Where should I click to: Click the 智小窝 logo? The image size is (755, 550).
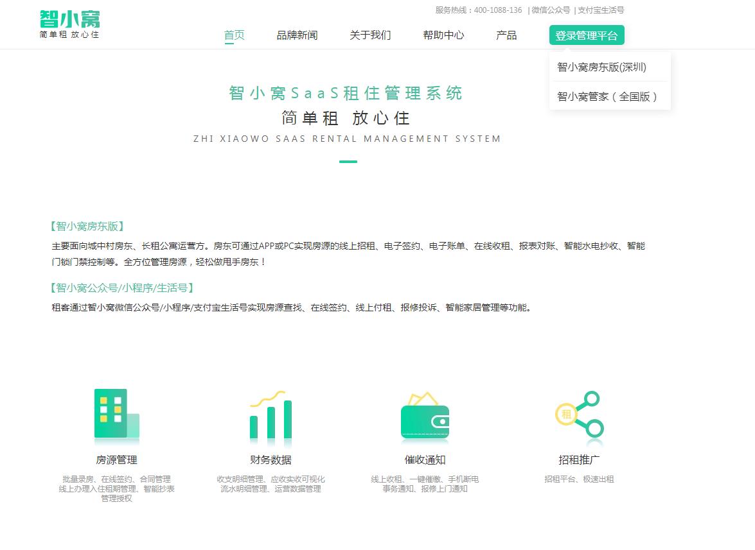[70, 24]
